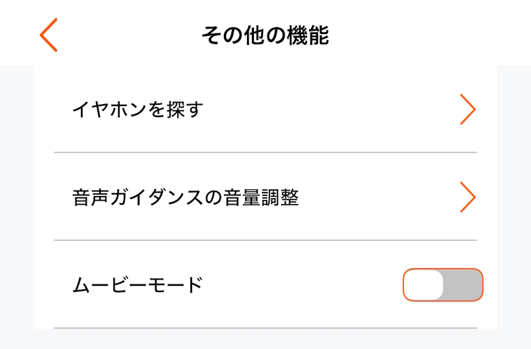Viewport: 531px width, 349px height.
Task: Return to the previous screen via header arrow
Action: [48, 35]
